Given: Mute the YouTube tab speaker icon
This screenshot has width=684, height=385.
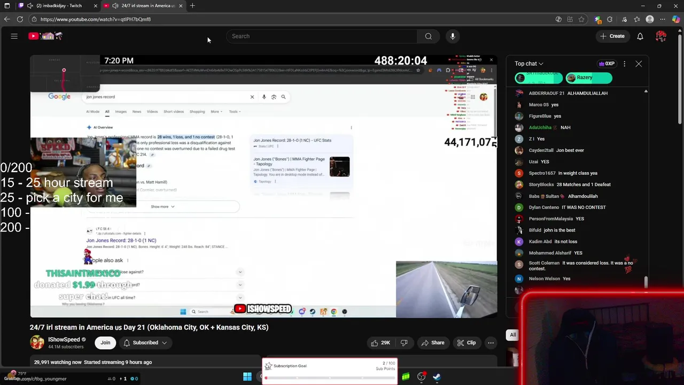Looking at the screenshot, I should (115, 6).
